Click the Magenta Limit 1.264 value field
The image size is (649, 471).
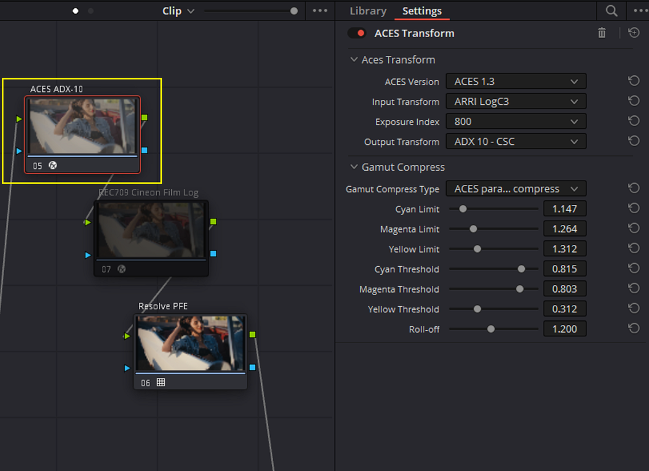(x=564, y=228)
